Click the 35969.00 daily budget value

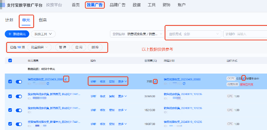pos(150,96)
